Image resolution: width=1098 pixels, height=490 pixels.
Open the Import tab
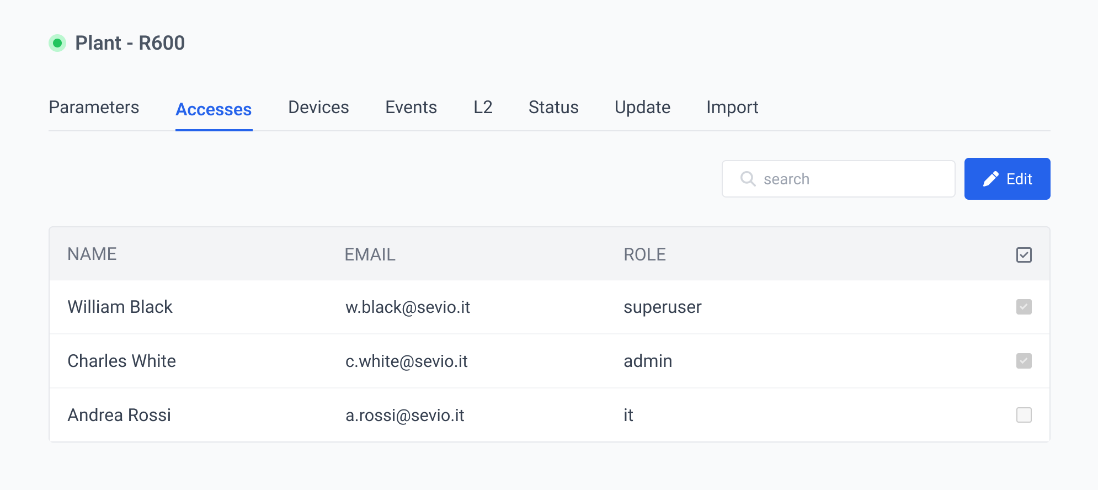732,107
